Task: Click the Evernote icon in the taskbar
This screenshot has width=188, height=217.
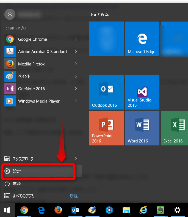Action: [x=160, y=210]
